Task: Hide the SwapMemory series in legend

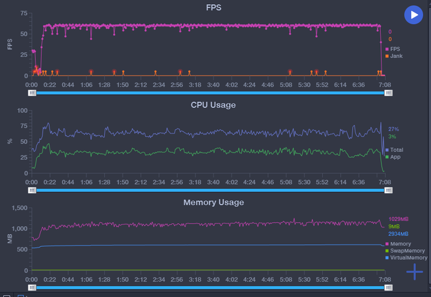Action: [x=404, y=251]
